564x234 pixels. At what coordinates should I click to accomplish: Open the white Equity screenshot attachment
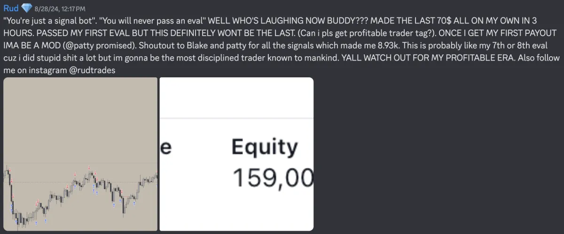(x=236, y=154)
